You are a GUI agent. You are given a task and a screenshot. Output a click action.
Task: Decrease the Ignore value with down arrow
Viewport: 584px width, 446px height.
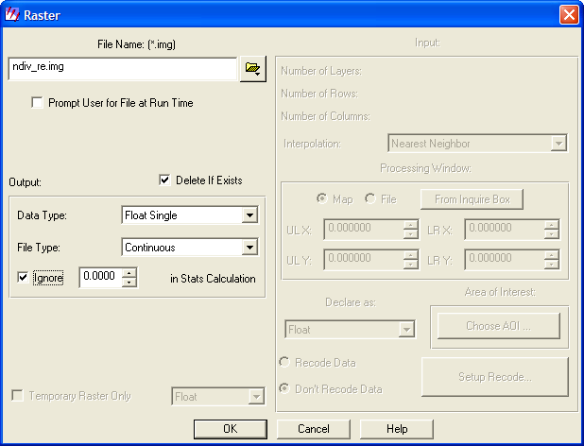coord(130,283)
